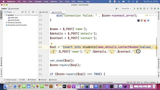This screenshot has height=90, width=160.
Task: Open the File menu
Action: coord(19,1)
